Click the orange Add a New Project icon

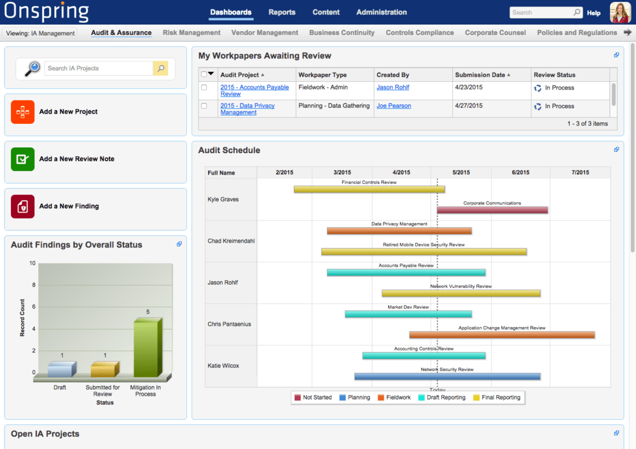[22, 112]
